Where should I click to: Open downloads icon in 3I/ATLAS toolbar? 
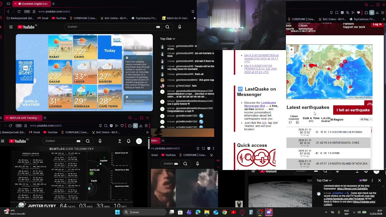(141, 126)
